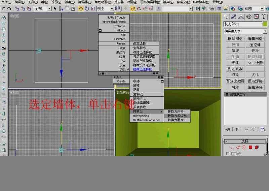Select 隐藏已选择的 in quad menu
Screen dimensions: 269x191
pyautogui.click(x=143, y=69)
